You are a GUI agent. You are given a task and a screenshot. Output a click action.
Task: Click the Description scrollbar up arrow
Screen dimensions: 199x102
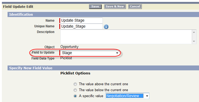pyautogui.click(x=194, y=32)
